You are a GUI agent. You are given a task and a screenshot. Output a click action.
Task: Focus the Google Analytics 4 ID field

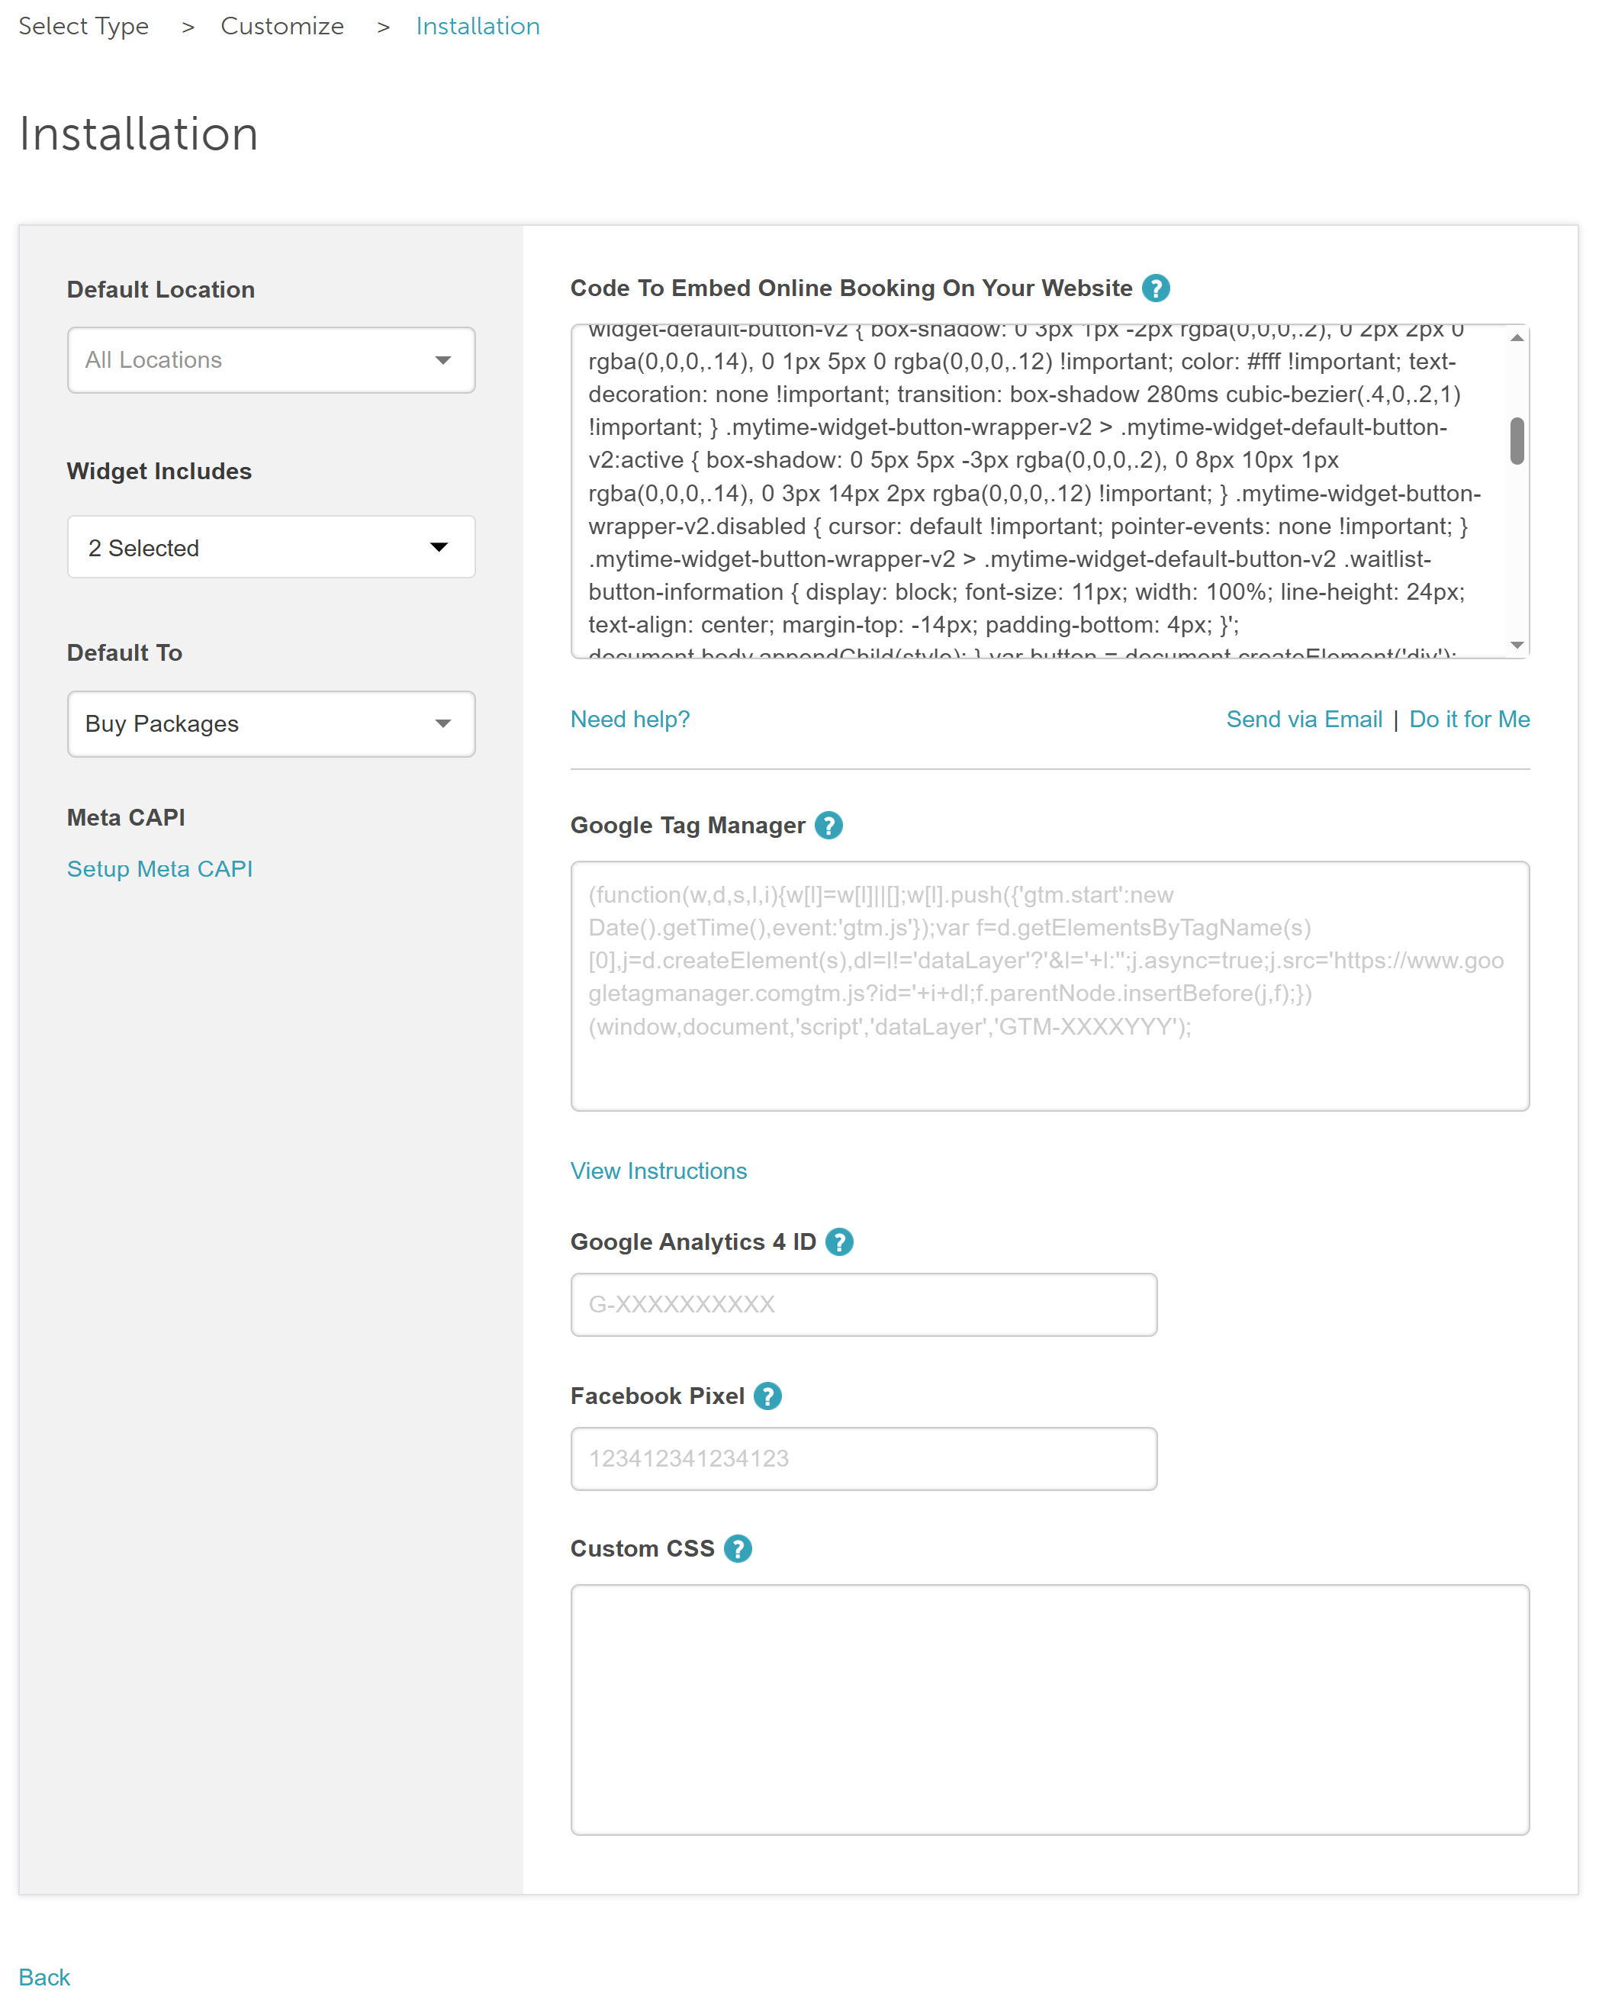pos(864,1304)
